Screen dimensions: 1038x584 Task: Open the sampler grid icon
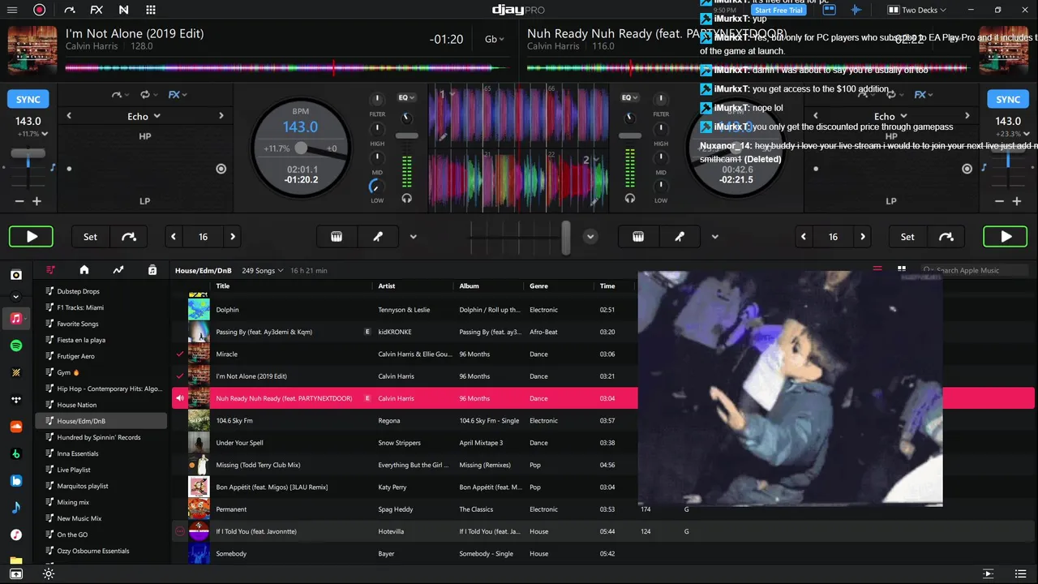click(151, 10)
